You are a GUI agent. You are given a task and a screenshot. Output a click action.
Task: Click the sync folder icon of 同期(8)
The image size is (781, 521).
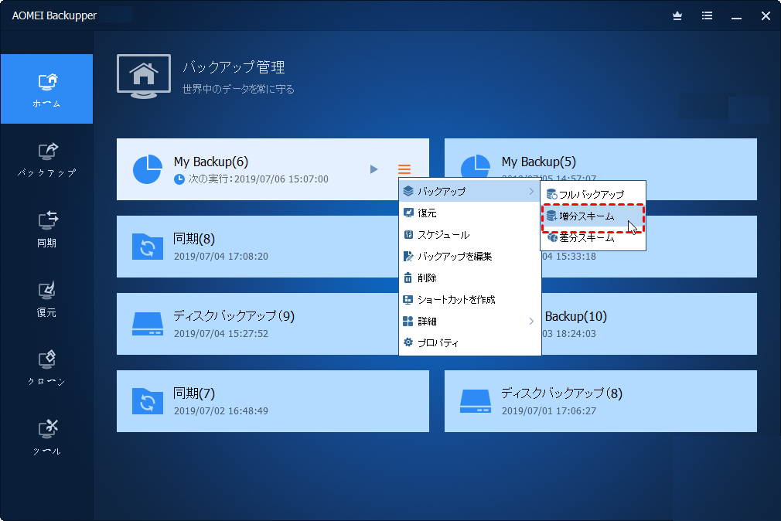coord(148,247)
